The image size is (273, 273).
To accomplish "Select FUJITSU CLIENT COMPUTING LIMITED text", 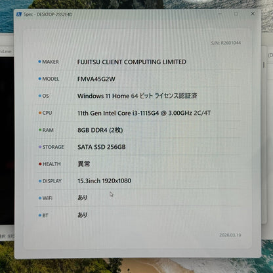I will point(132,62).
